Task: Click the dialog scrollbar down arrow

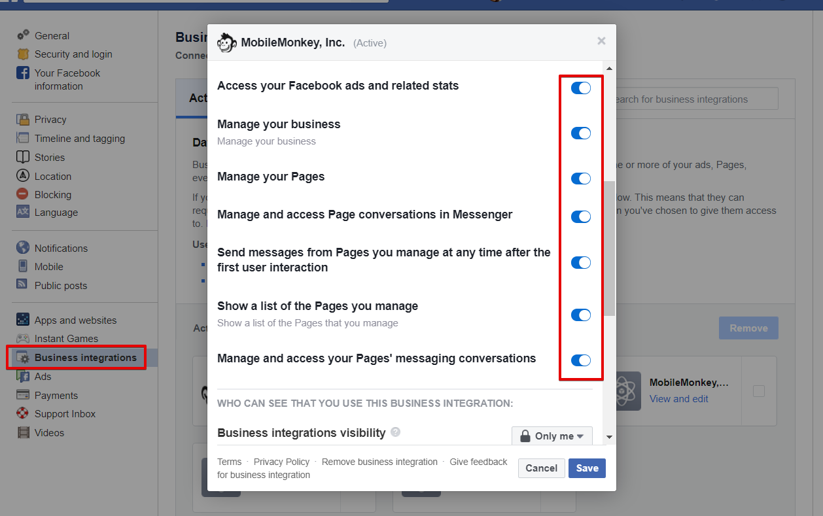Action: click(610, 437)
